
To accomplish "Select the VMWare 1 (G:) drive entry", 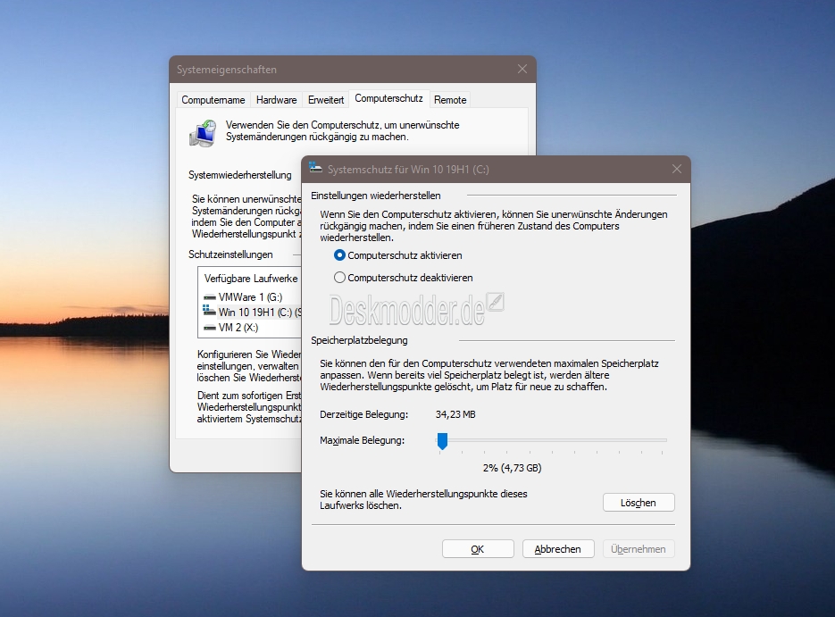I will point(252,297).
